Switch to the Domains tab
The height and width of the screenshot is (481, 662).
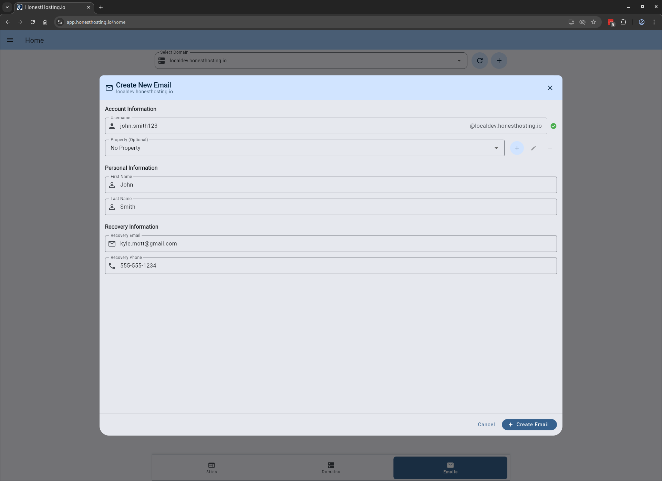point(331,468)
